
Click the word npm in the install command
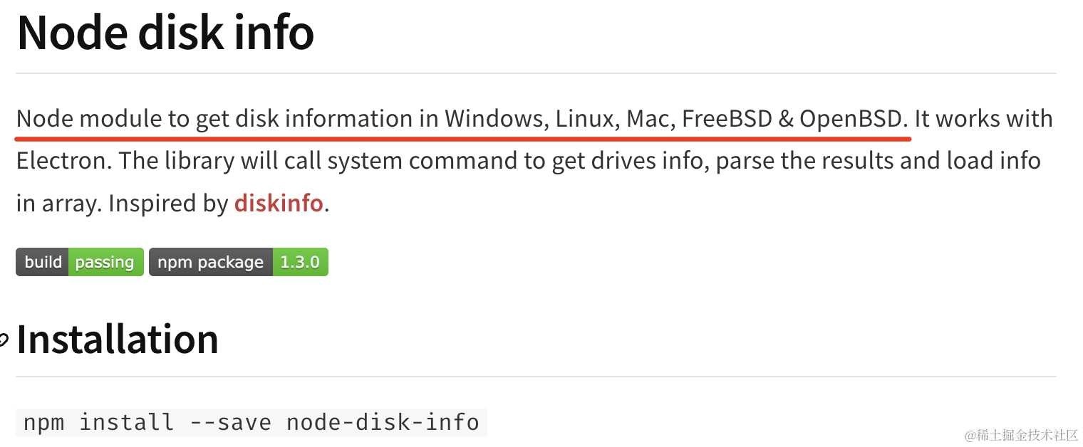(x=43, y=422)
